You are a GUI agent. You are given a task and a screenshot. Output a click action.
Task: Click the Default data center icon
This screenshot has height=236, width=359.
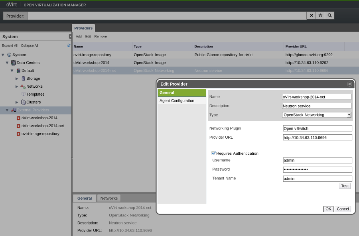pyautogui.click(x=18, y=71)
